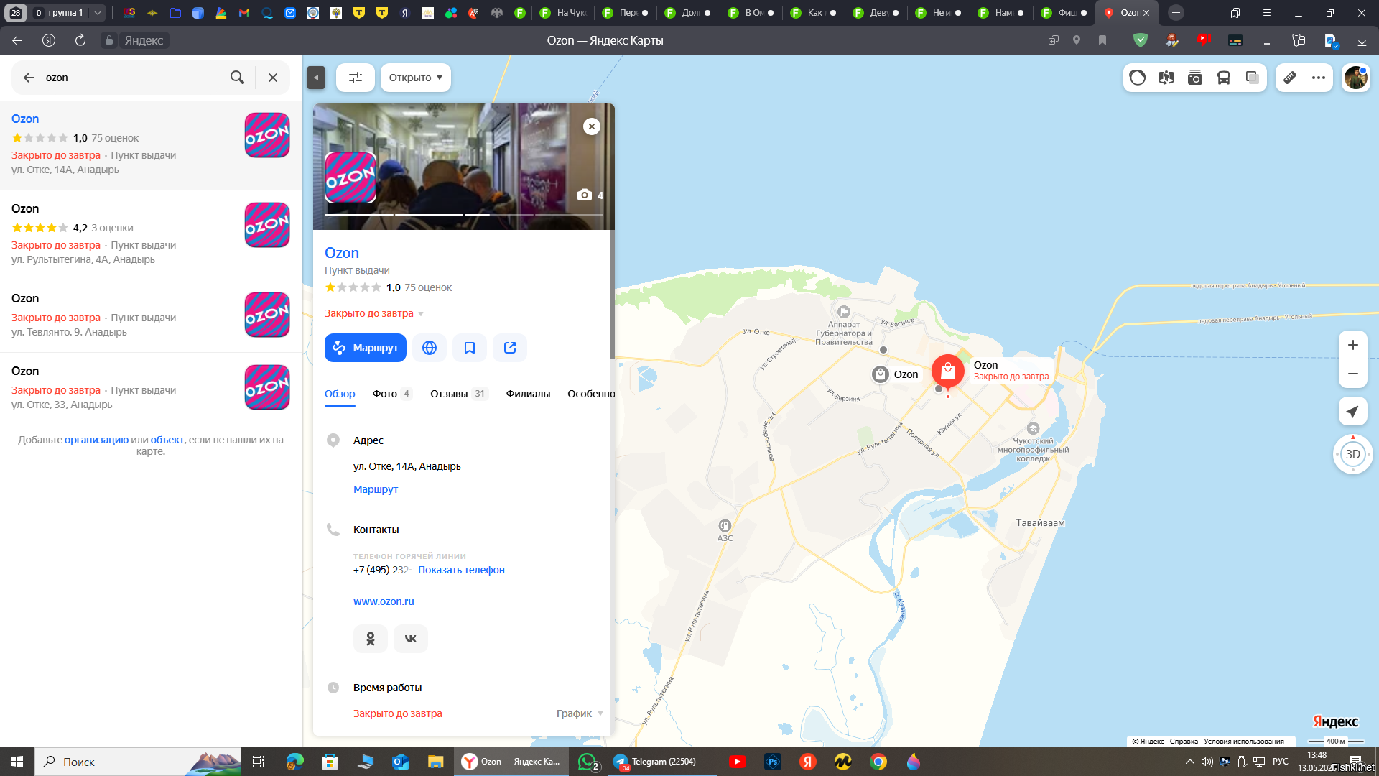The image size is (1379, 776).
Task: Open the Photoshop taskbar icon
Action: coord(773,762)
